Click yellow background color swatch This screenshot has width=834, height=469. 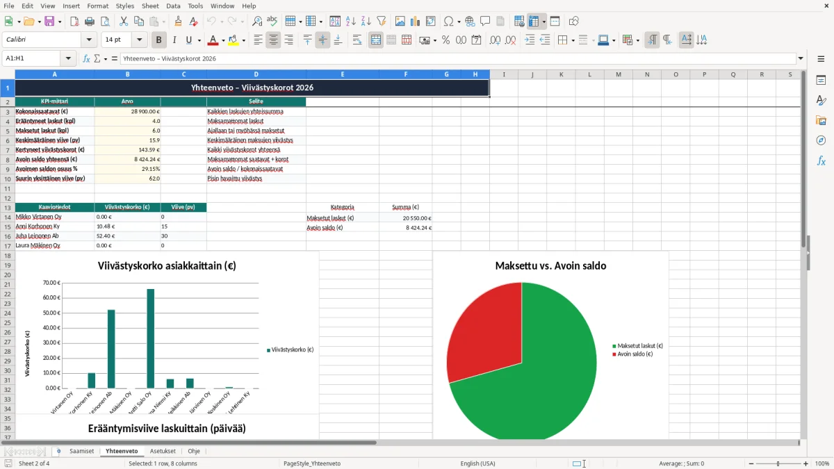point(234,40)
